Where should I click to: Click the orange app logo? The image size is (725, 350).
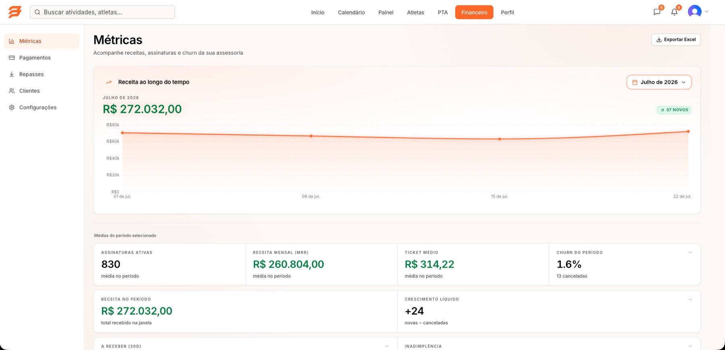15,12
